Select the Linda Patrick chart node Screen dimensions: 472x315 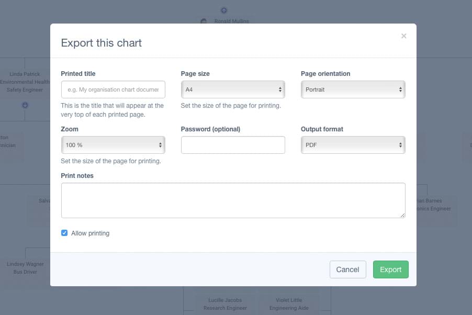click(25, 82)
